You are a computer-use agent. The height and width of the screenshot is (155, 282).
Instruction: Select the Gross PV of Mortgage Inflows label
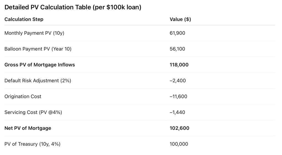40,65
